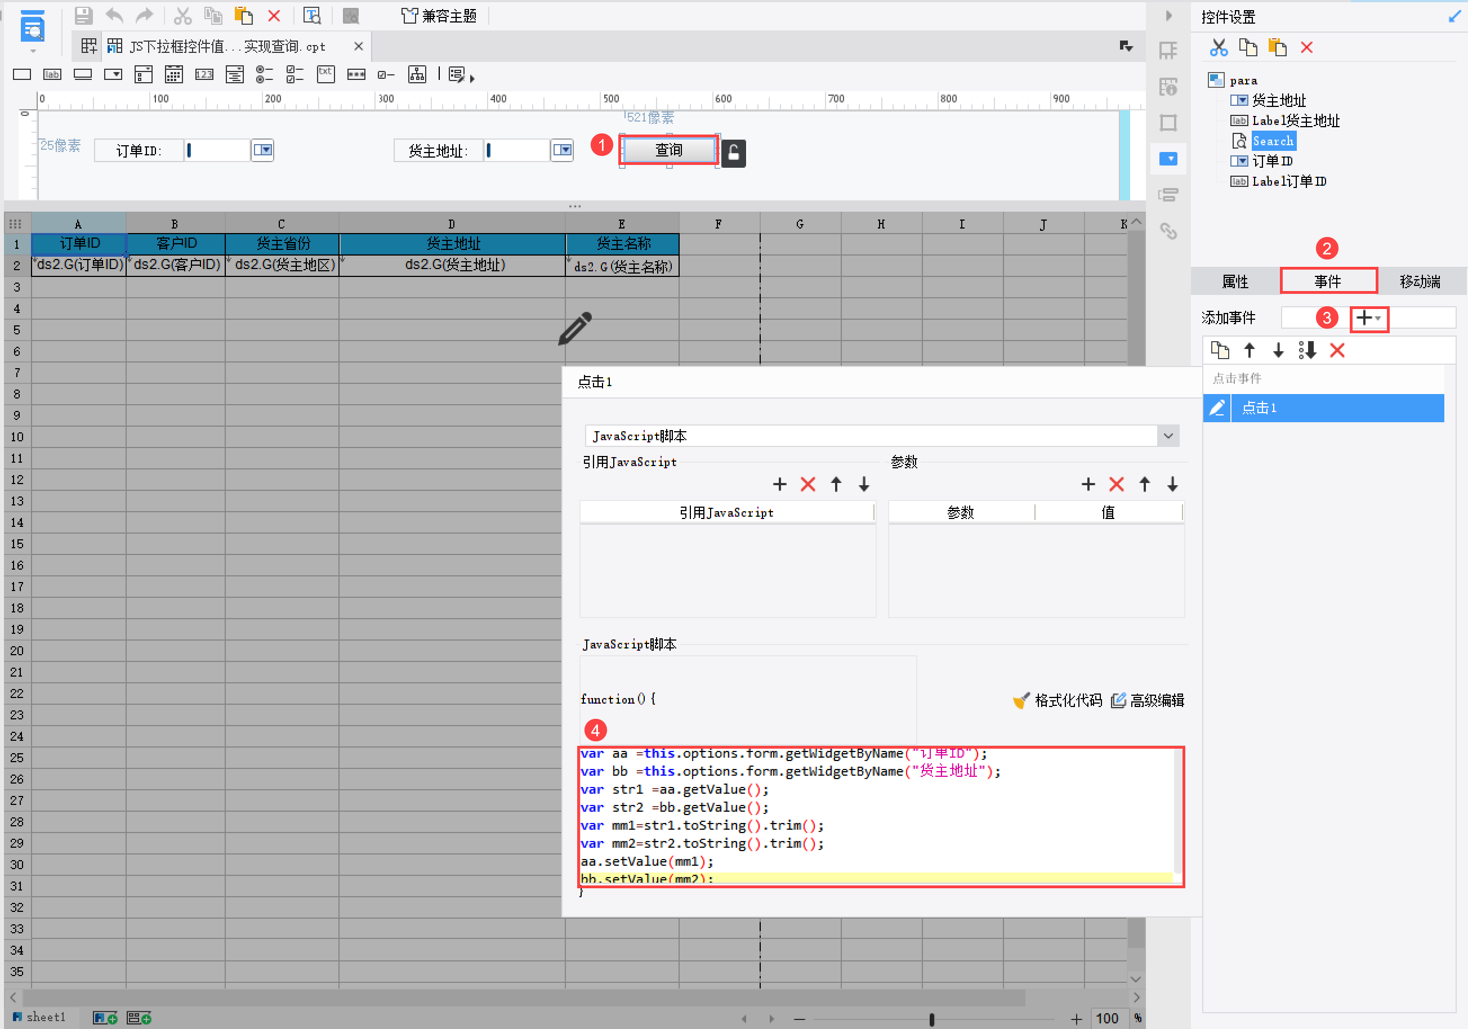Expand the 添加事件 plus dropdown

(1368, 317)
